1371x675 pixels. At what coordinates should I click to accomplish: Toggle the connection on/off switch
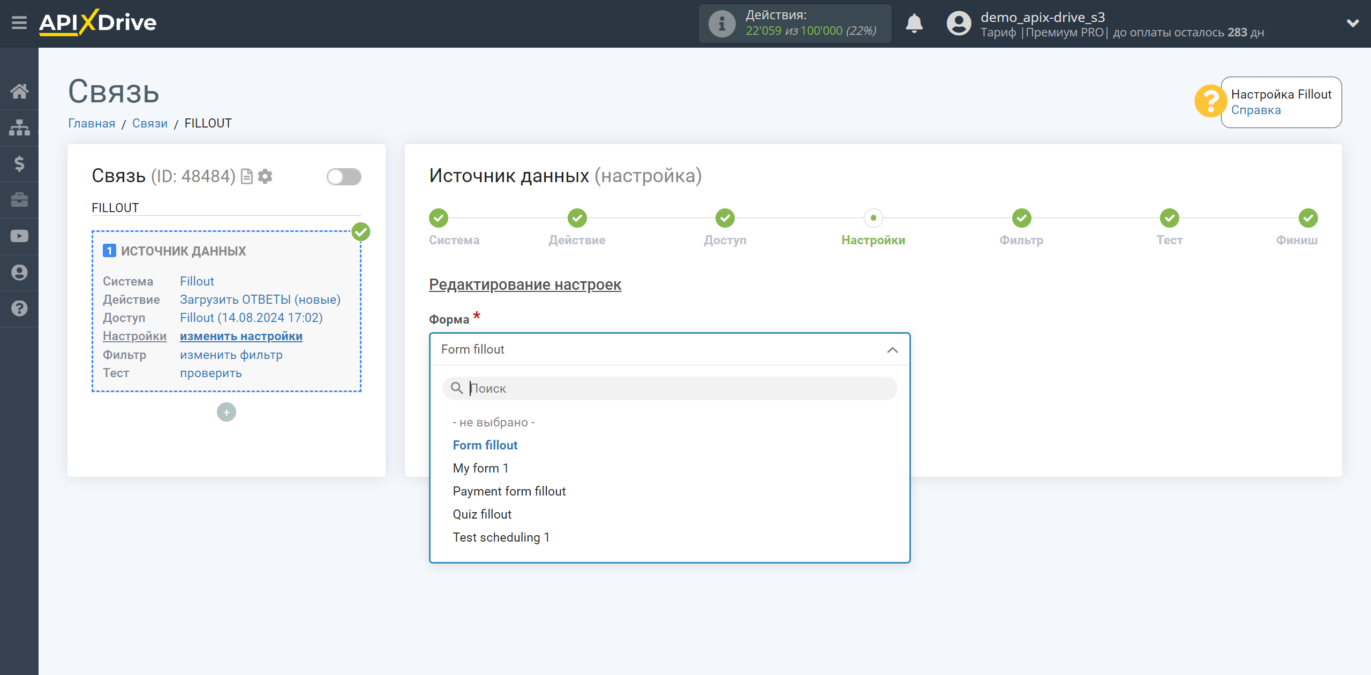pyautogui.click(x=344, y=177)
